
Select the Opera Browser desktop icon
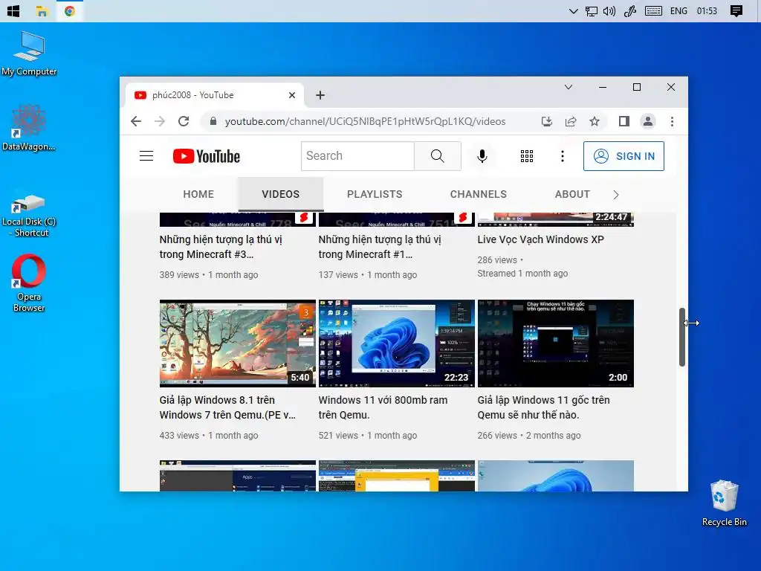(x=29, y=283)
